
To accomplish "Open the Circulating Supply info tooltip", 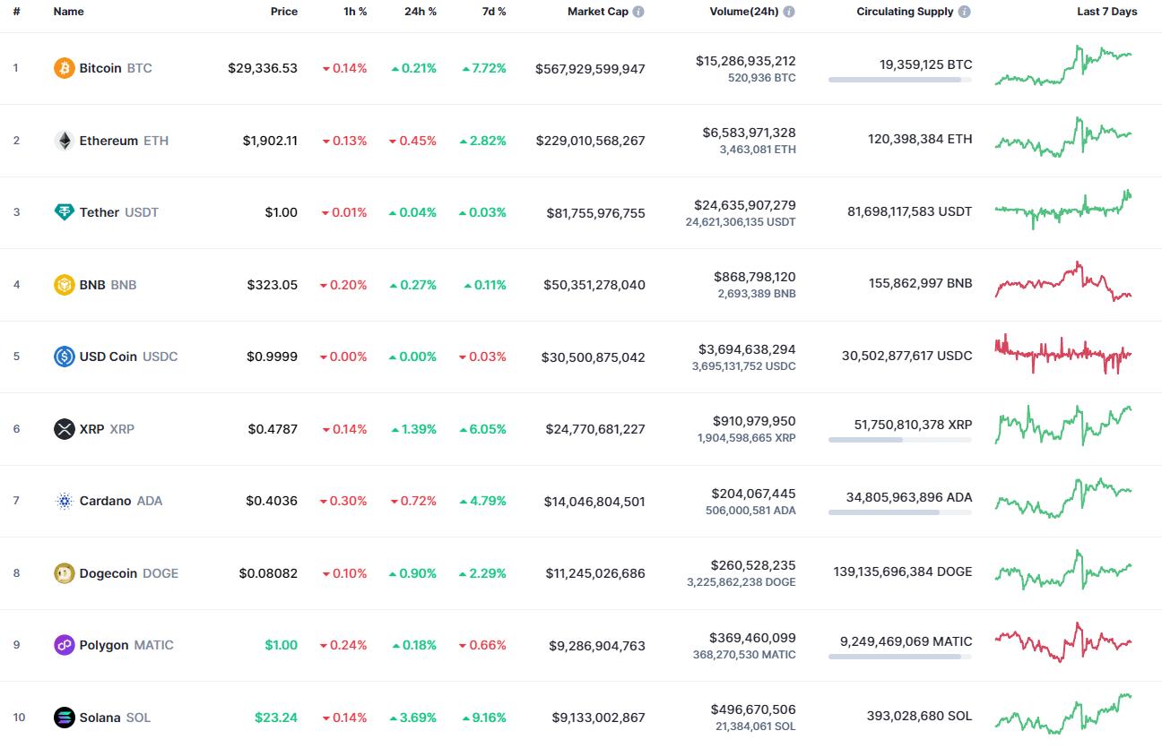I will 963,12.
